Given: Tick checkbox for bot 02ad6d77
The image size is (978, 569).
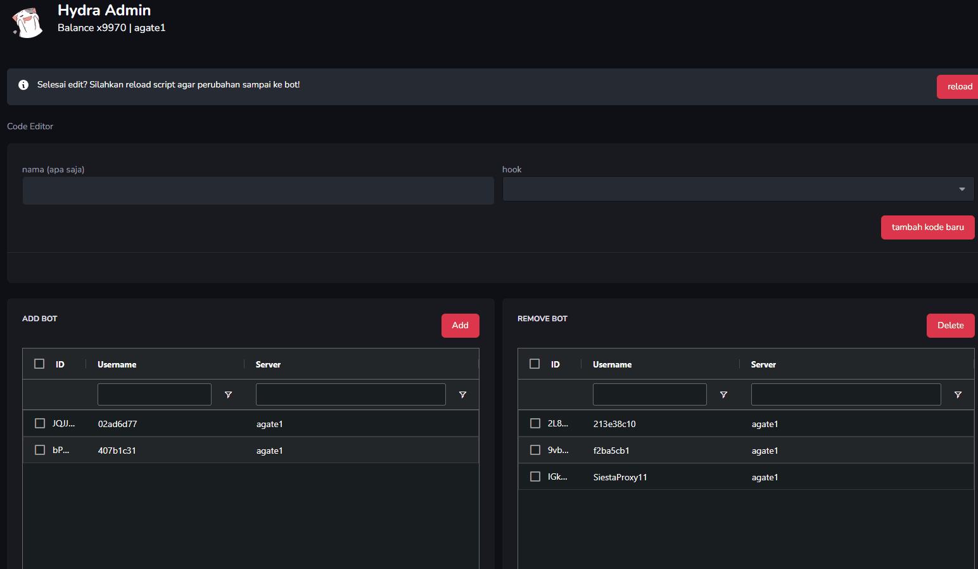Looking at the screenshot, I should pos(40,423).
